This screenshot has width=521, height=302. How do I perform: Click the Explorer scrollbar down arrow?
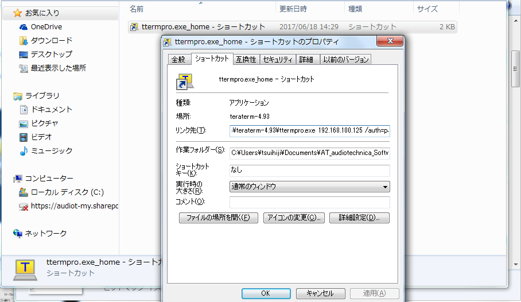click(x=516, y=265)
